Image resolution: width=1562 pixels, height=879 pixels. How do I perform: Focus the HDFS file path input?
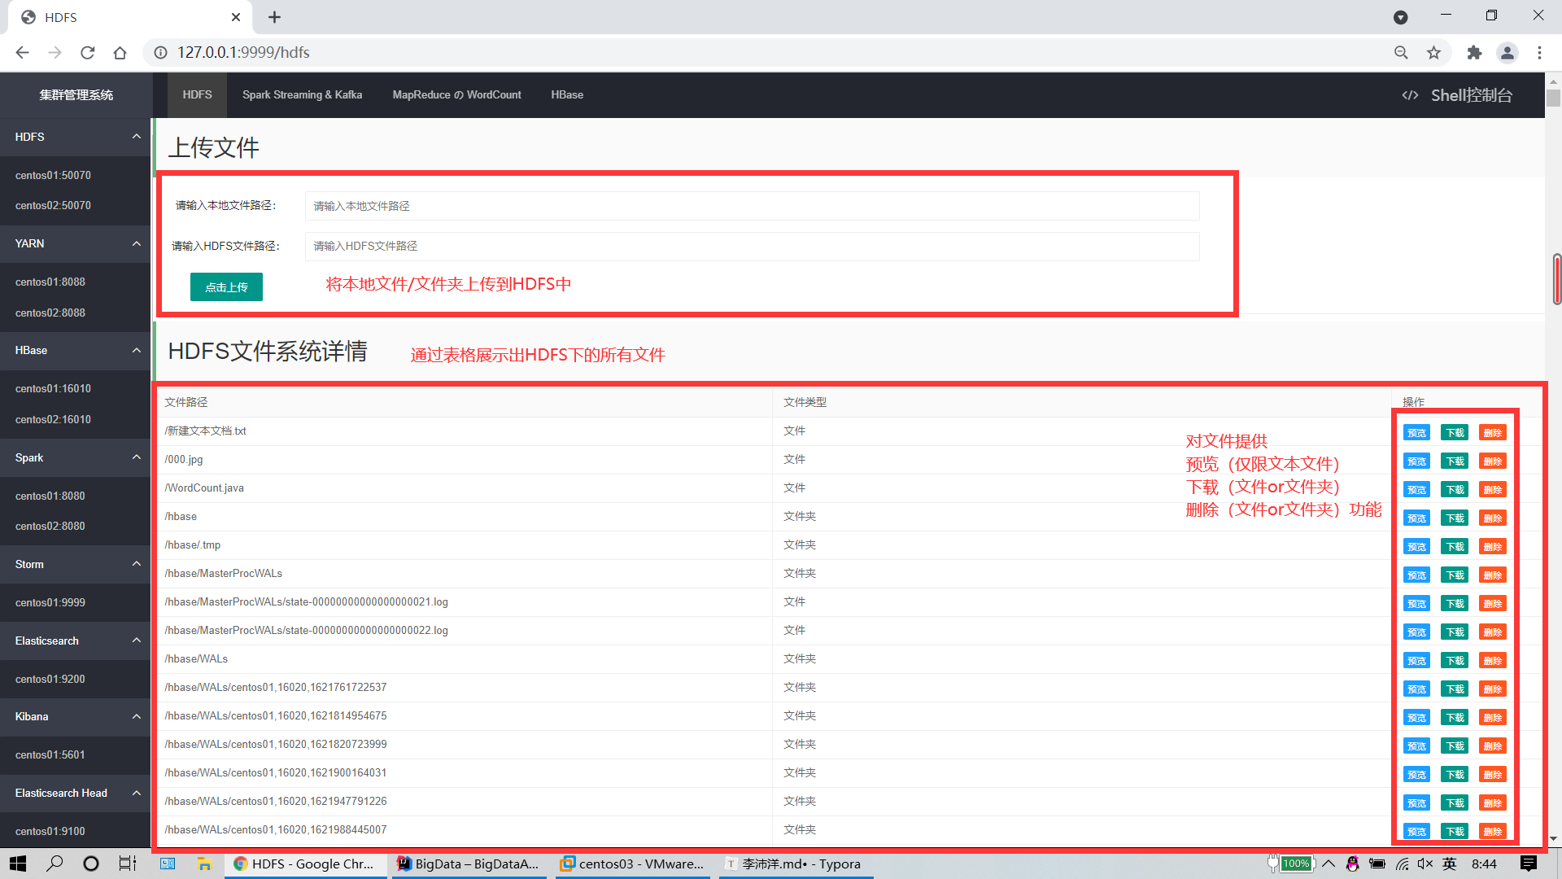(x=752, y=246)
